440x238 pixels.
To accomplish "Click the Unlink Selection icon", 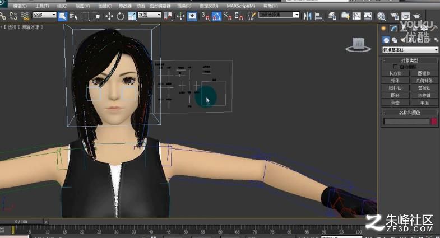I will [x=13, y=16].
